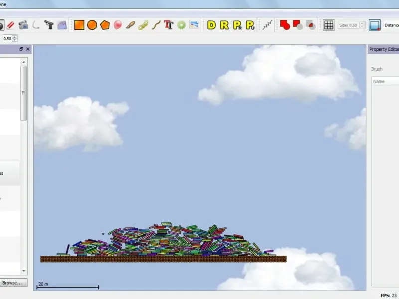The image size is (399, 299).
Task: Open the Distance dropdown box
Action: (392, 25)
